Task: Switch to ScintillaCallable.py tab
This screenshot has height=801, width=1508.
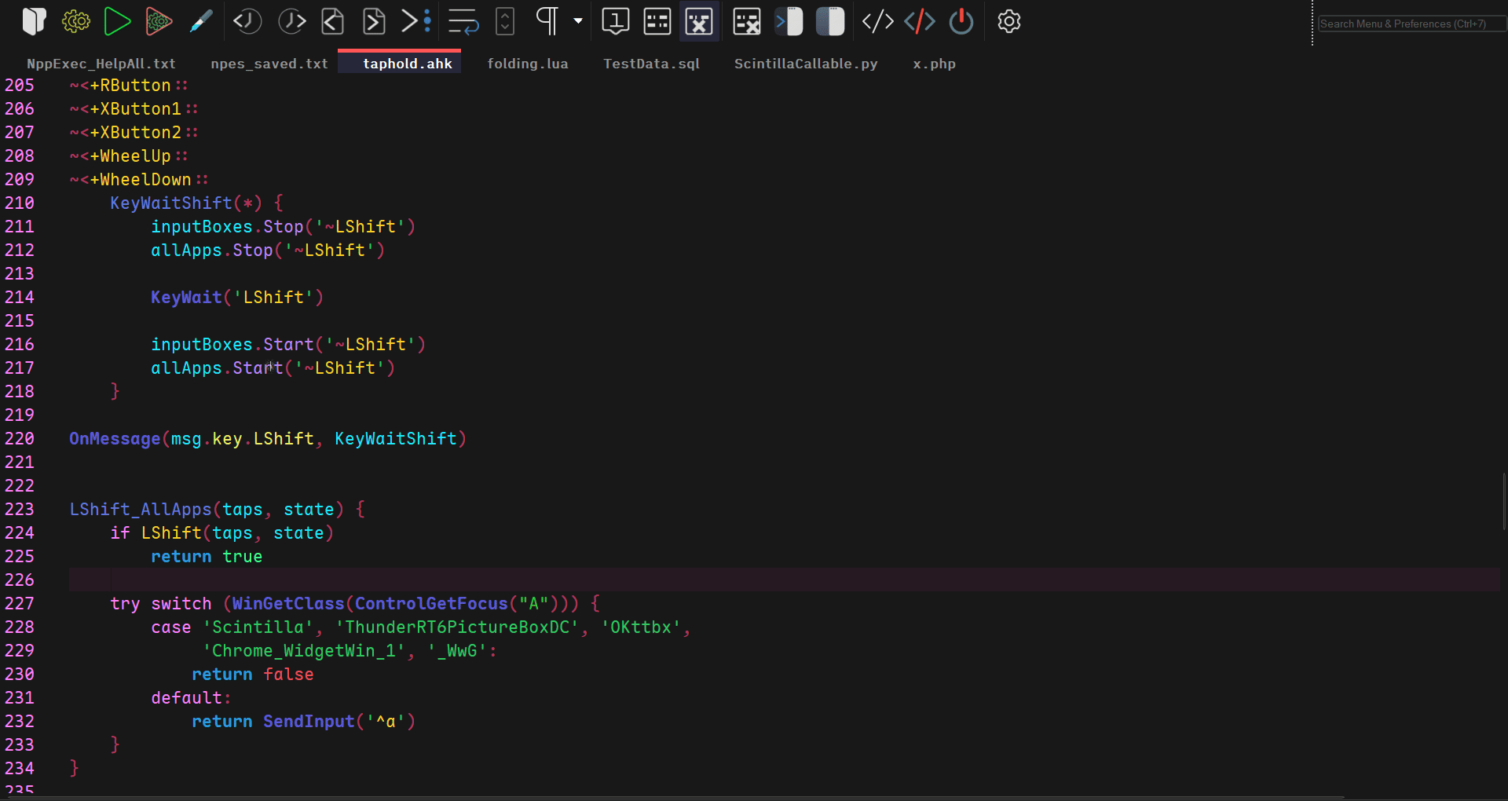Action: click(x=806, y=64)
